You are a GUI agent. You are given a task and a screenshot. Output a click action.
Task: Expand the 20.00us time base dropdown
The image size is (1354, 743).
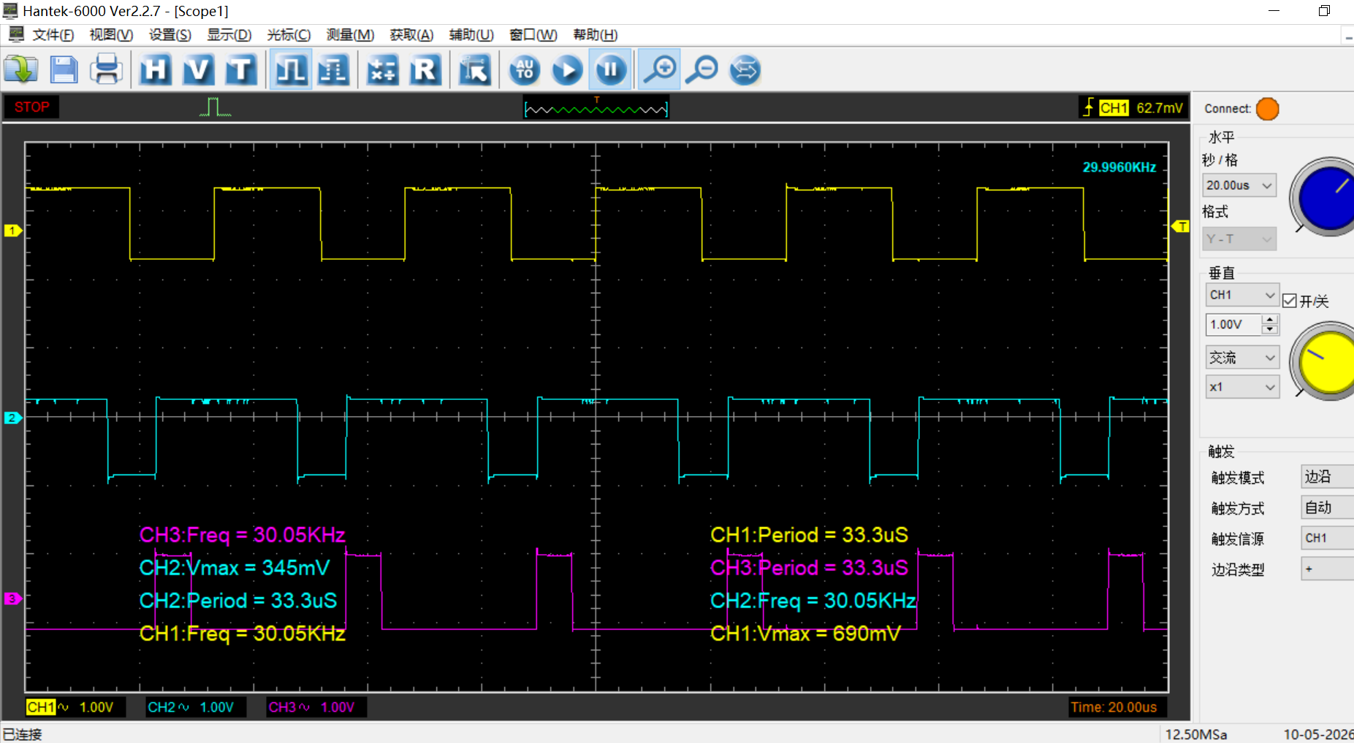click(x=1239, y=185)
